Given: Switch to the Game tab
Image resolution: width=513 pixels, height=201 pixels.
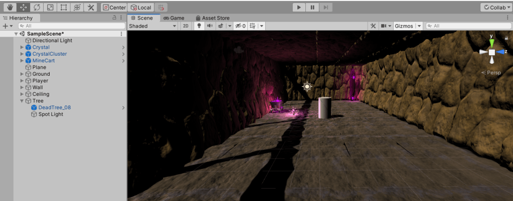Looking at the screenshot, I should tap(174, 18).
